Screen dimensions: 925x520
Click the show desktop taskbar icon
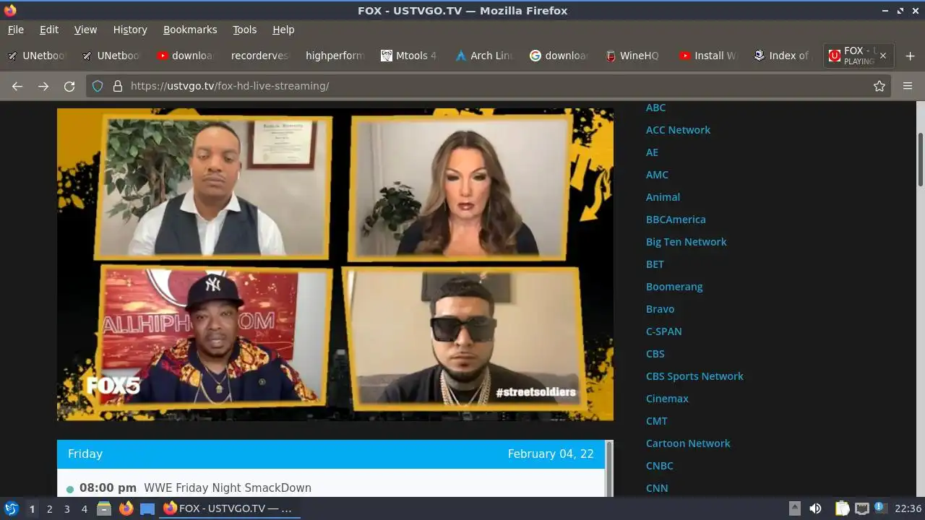click(147, 508)
